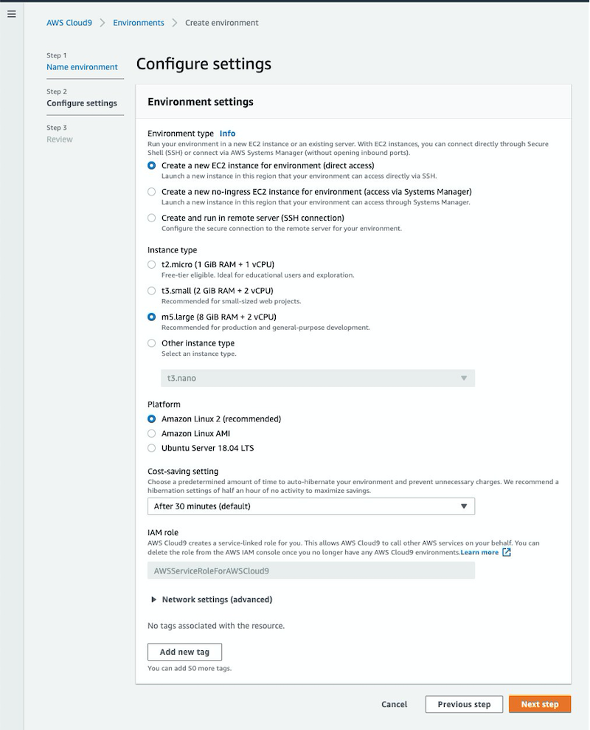
Task: Enable the no-ingress EC2 environment option
Action: pyautogui.click(x=151, y=193)
